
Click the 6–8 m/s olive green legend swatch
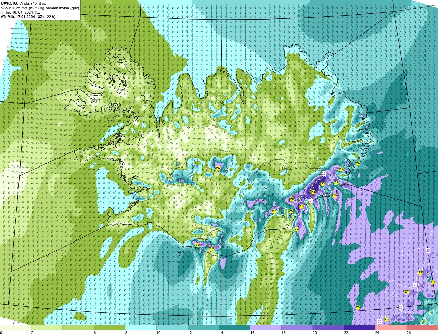tap(110, 327)
